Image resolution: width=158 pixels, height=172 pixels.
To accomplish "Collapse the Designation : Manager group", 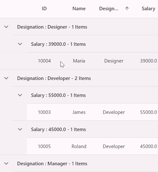I will (x=6, y=164).
